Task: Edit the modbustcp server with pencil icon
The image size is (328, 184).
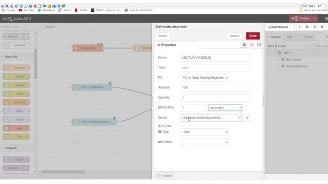Action: pos(247,118)
